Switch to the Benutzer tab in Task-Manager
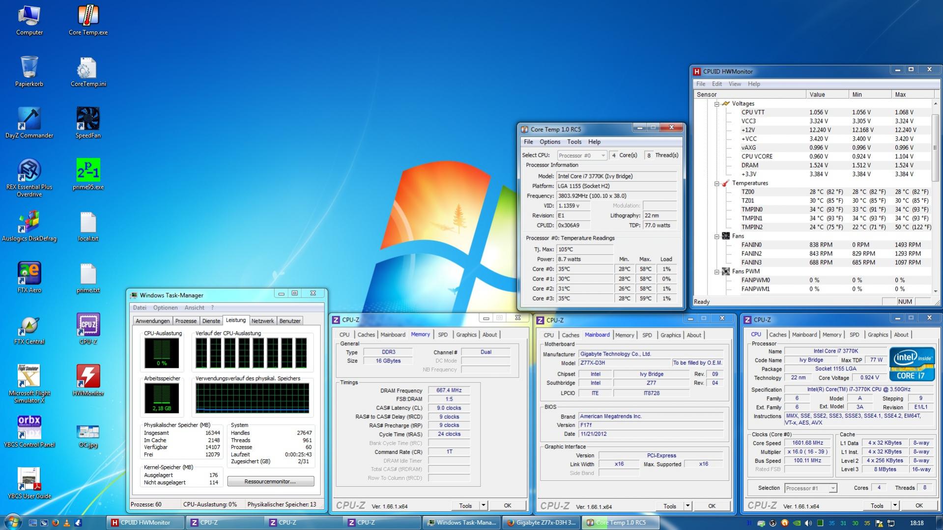Image resolution: width=943 pixels, height=530 pixels. 290,321
